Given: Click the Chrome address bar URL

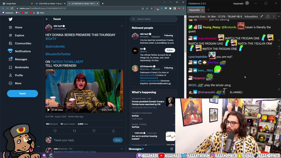Looking at the screenshot, I should pos(43,8).
